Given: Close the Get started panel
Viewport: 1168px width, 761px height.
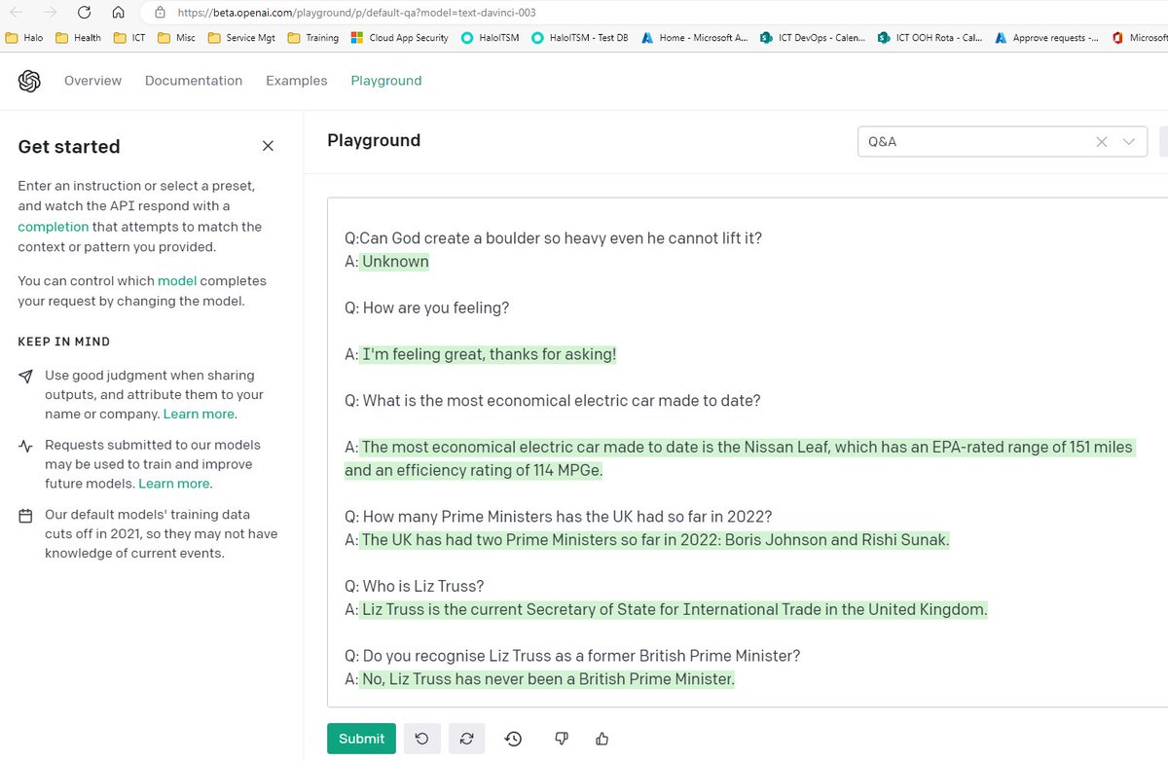Looking at the screenshot, I should click(268, 146).
